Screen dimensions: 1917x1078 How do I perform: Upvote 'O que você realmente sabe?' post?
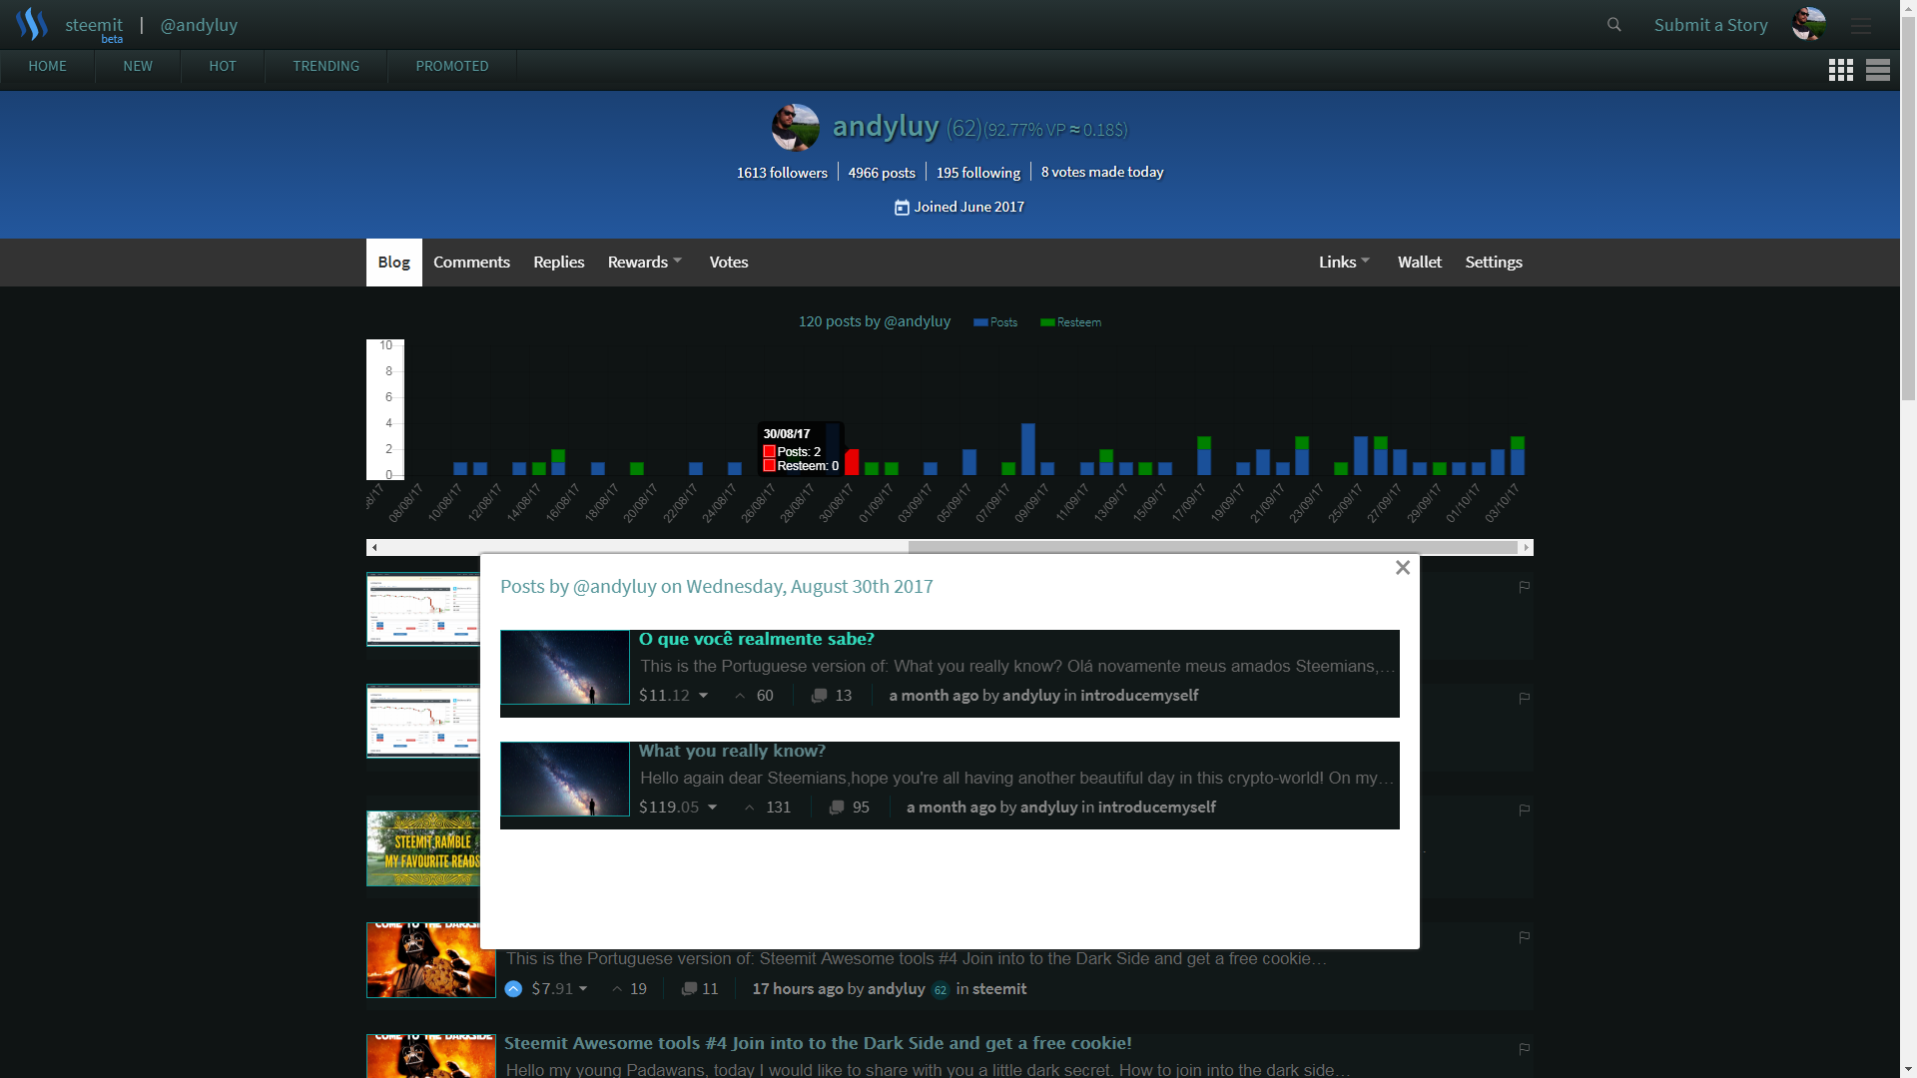(x=740, y=696)
